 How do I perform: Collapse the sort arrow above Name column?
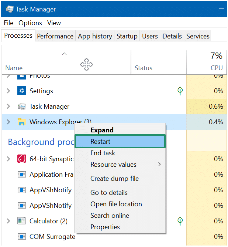[x=65, y=54]
